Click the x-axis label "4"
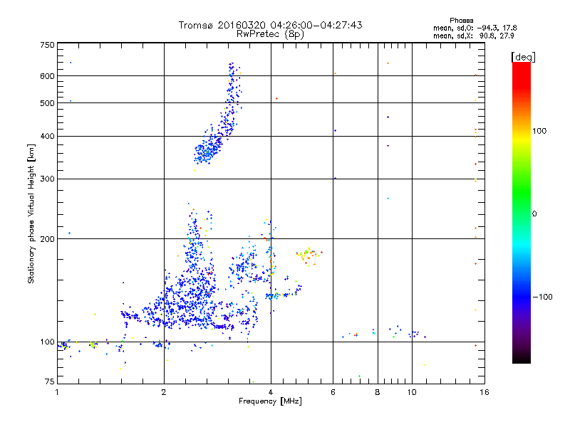This screenshot has height=427, width=570. 271,392
